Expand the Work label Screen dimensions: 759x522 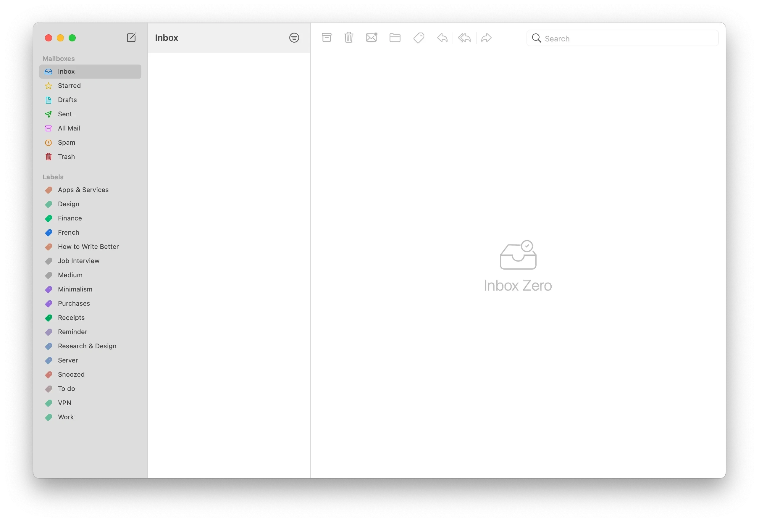coord(65,417)
